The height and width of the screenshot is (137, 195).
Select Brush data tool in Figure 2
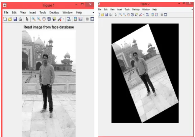[140, 15]
